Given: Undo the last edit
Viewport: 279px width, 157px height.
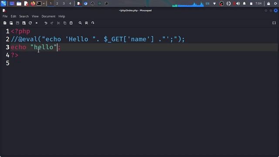Looking at the screenshot, I should coord(46,23).
